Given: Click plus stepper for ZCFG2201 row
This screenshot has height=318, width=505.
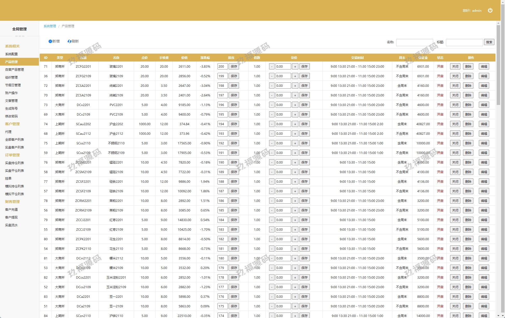Looking at the screenshot, I should point(295,67).
